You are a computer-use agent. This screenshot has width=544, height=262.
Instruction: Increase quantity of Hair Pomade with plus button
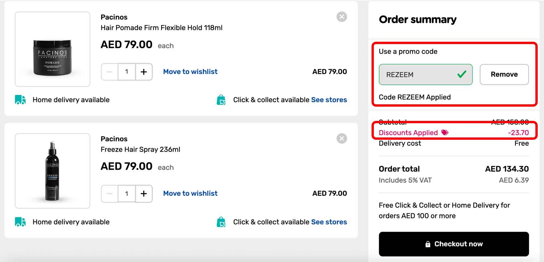[x=144, y=72]
